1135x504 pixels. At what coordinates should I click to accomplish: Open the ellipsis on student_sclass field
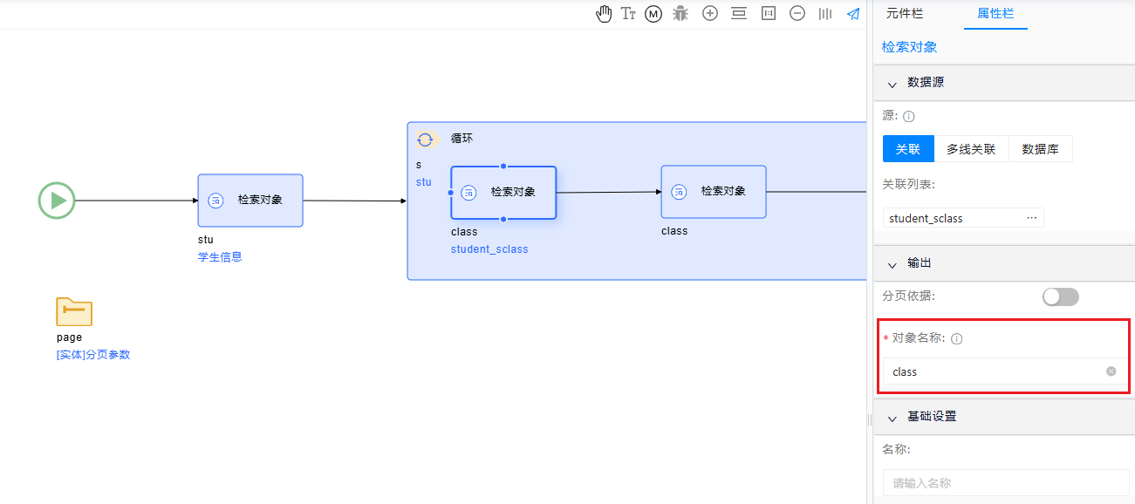(x=1032, y=218)
